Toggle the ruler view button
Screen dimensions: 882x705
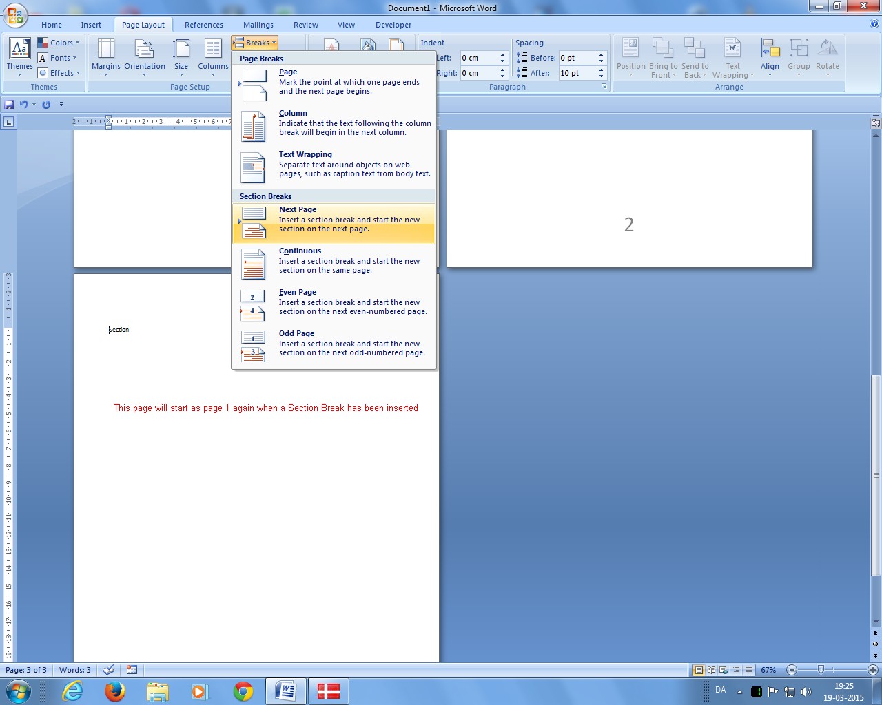point(876,123)
